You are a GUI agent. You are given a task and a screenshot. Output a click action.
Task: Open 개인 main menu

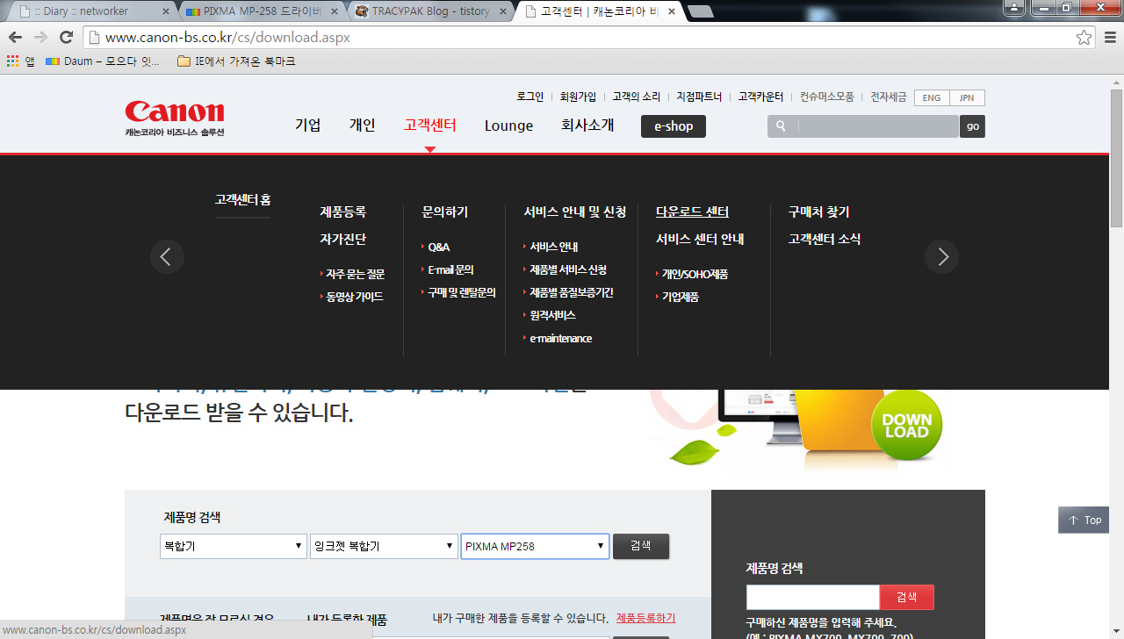362,126
